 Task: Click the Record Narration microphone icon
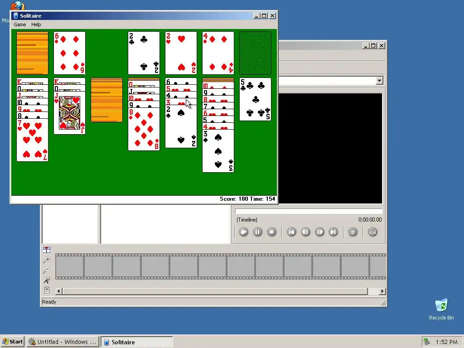[x=47, y=280]
